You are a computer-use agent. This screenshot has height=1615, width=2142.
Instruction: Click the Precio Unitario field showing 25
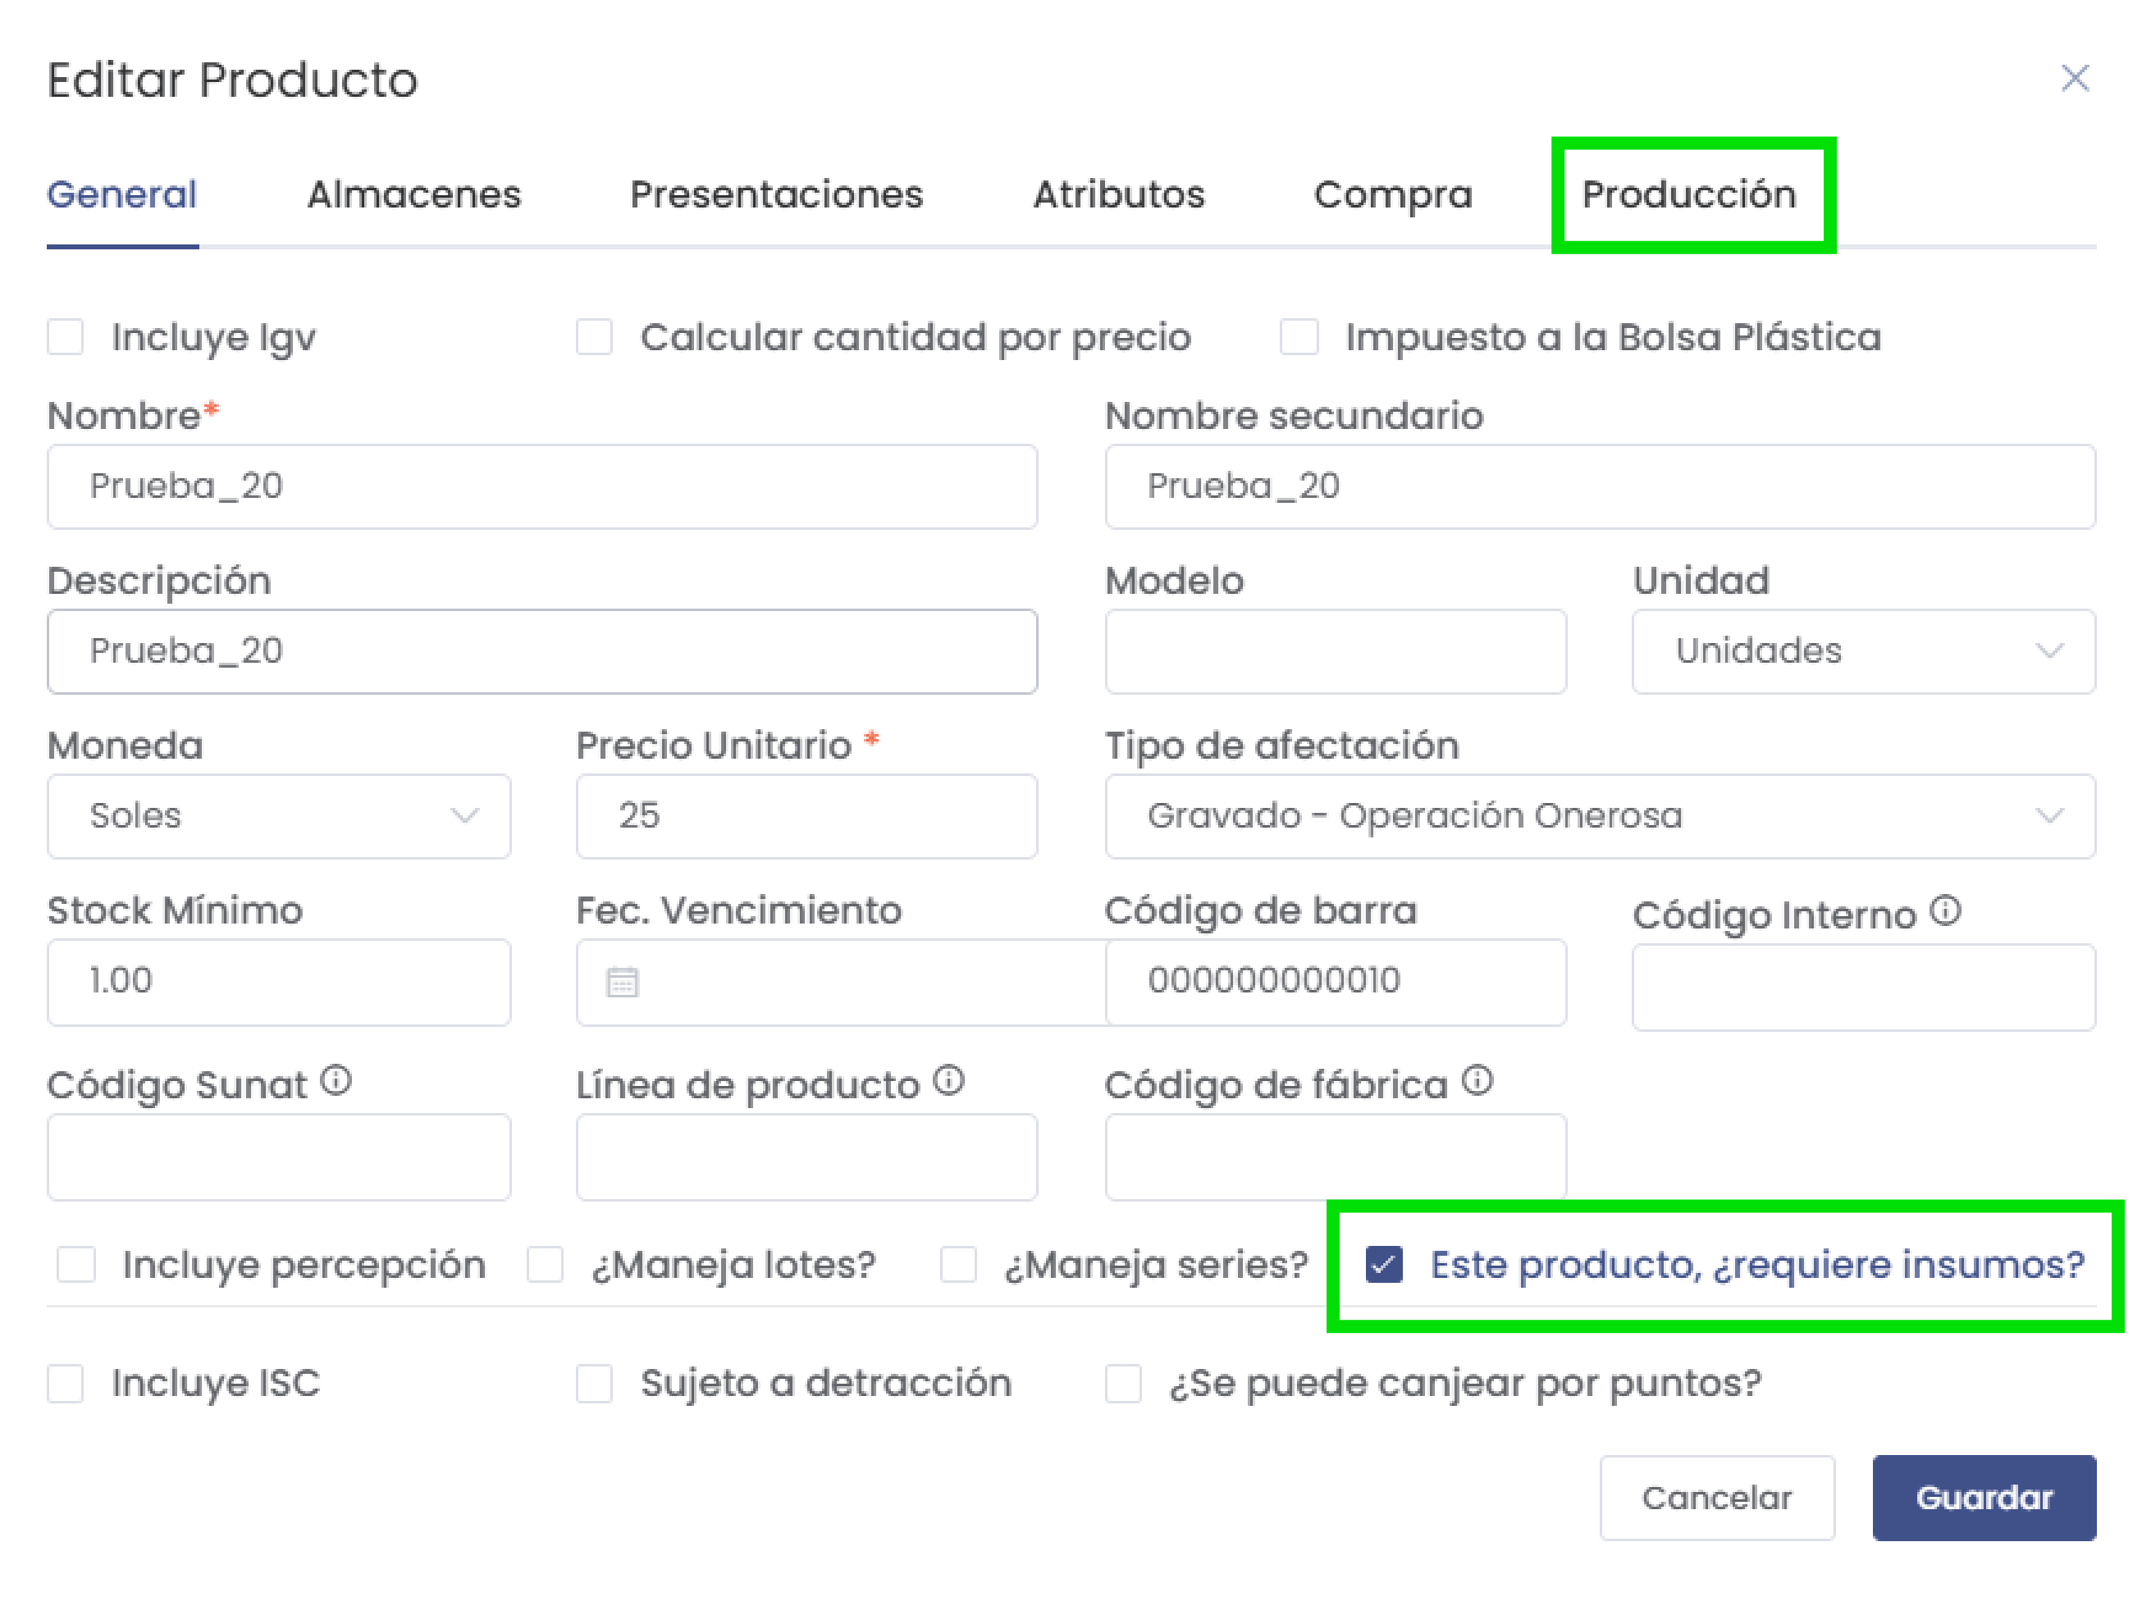tap(806, 816)
